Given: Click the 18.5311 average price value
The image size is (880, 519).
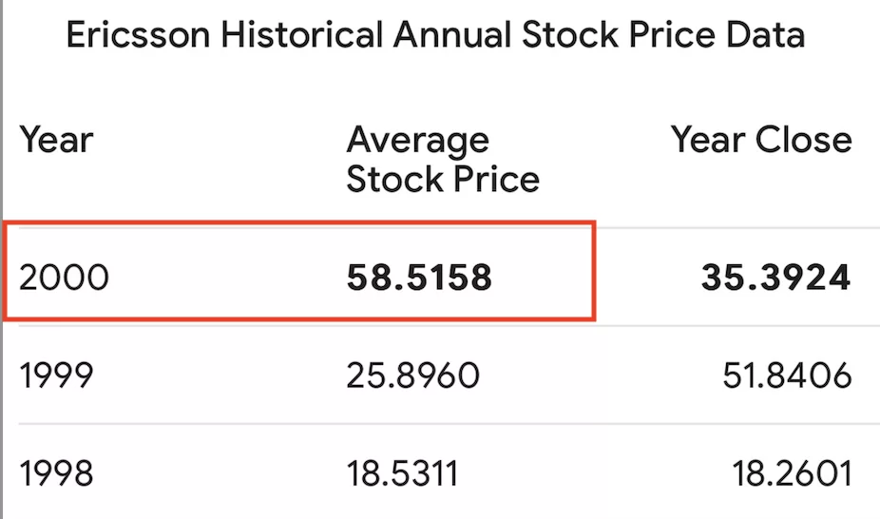Looking at the screenshot, I should (402, 473).
